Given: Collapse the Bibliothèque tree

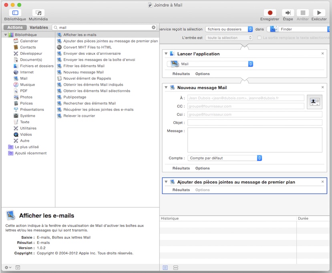Looking at the screenshot, I should (6, 34).
